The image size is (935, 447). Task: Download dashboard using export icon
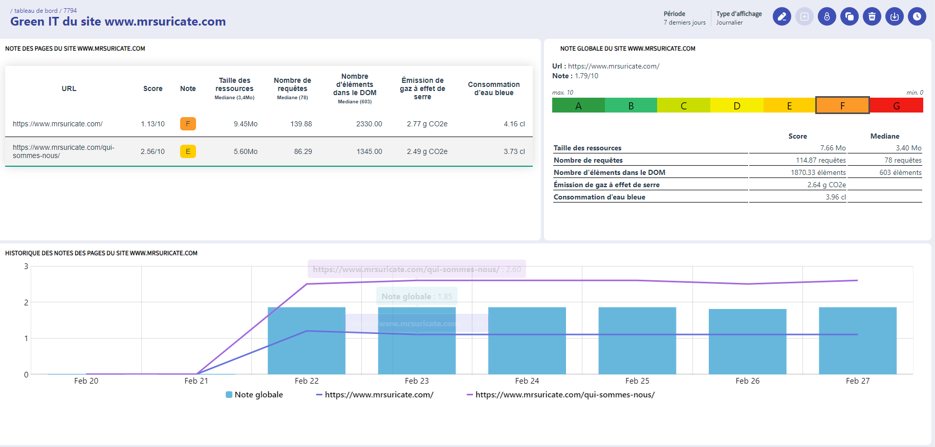(x=894, y=16)
